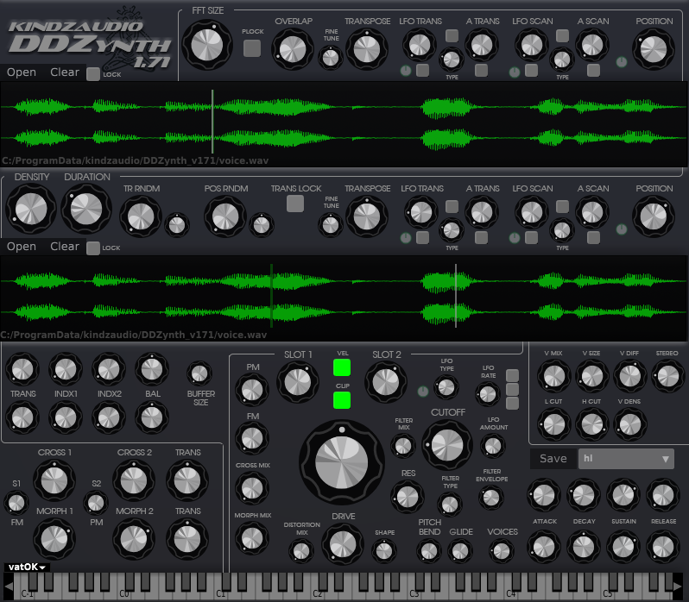Click the PITCH BEND knob
This screenshot has width=689, height=602.
(429, 551)
